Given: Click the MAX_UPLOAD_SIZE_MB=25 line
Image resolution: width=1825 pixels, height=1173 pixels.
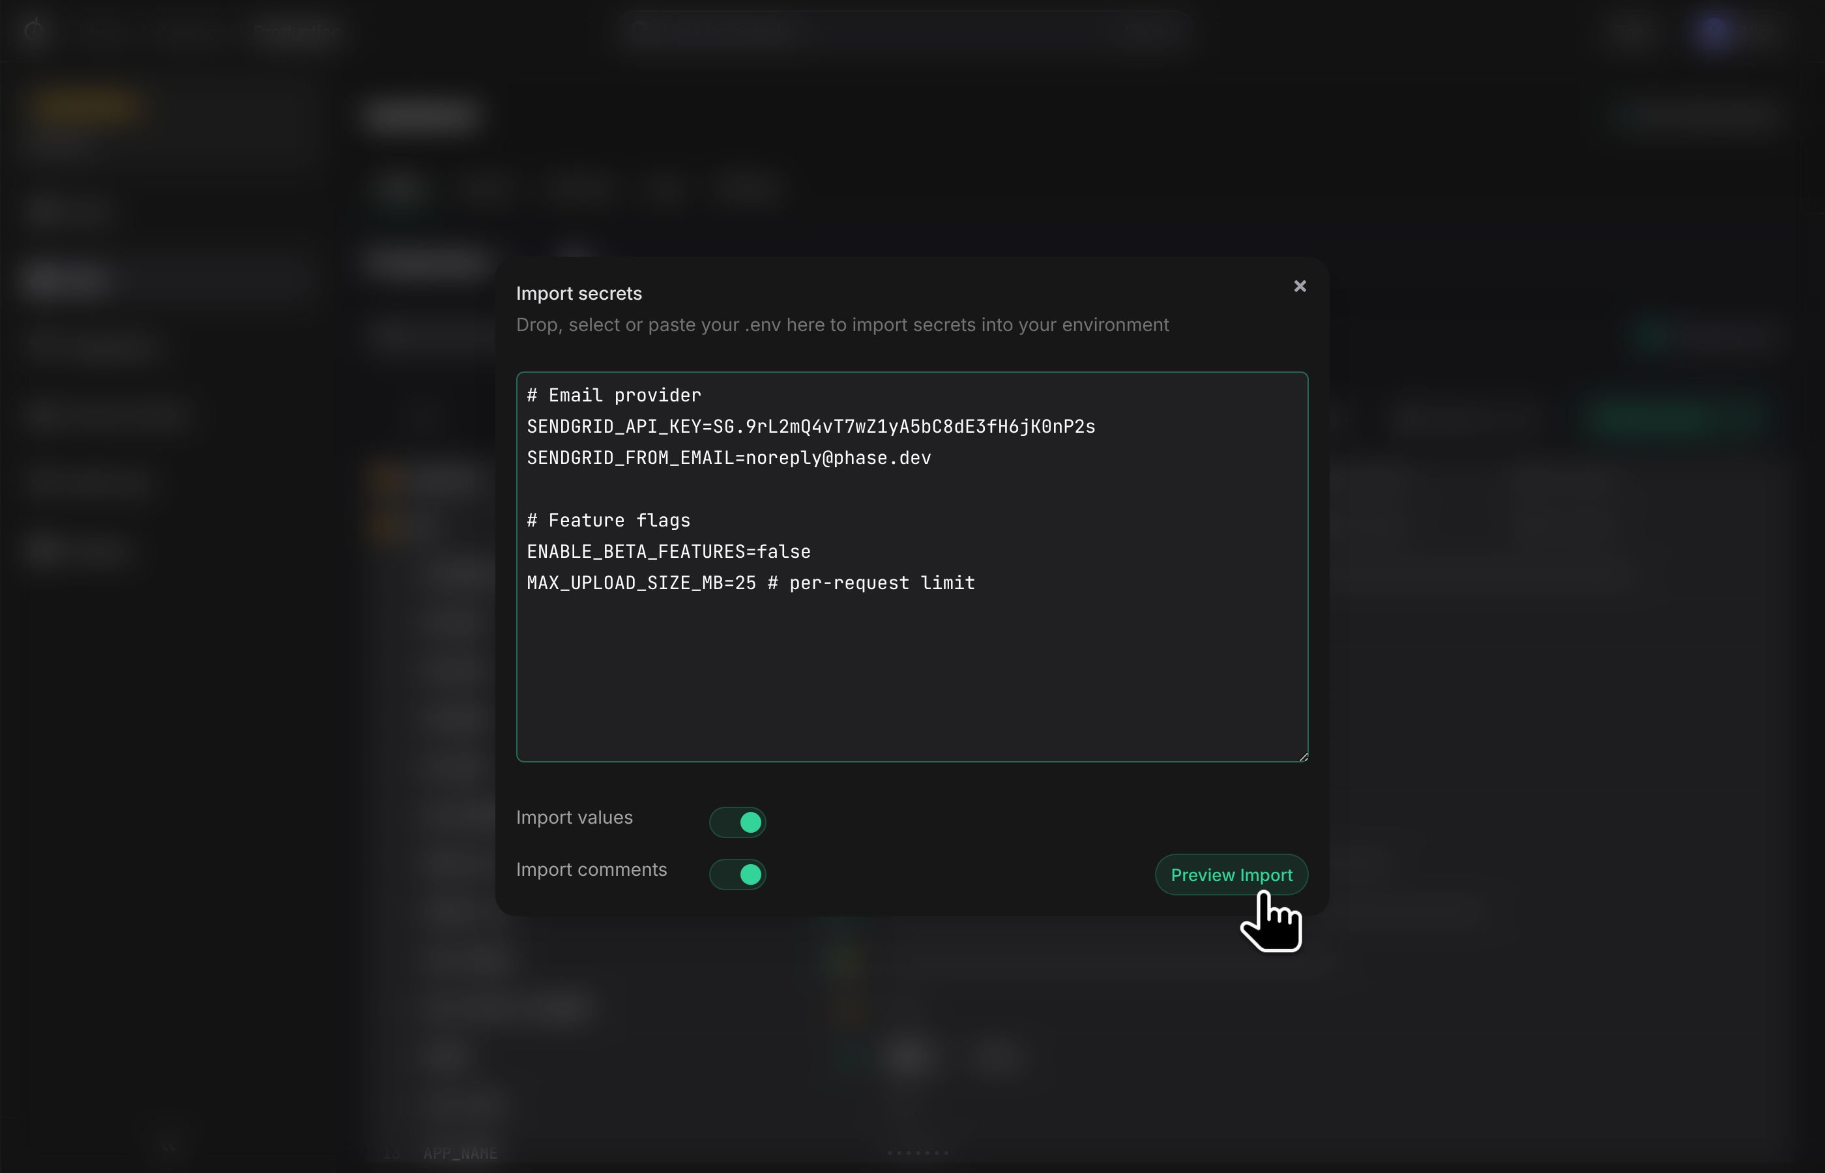Looking at the screenshot, I should (x=750, y=583).
